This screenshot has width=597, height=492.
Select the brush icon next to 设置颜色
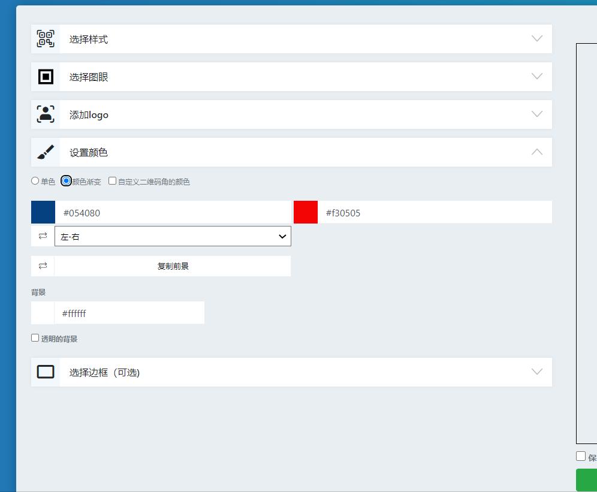[45, 152]
